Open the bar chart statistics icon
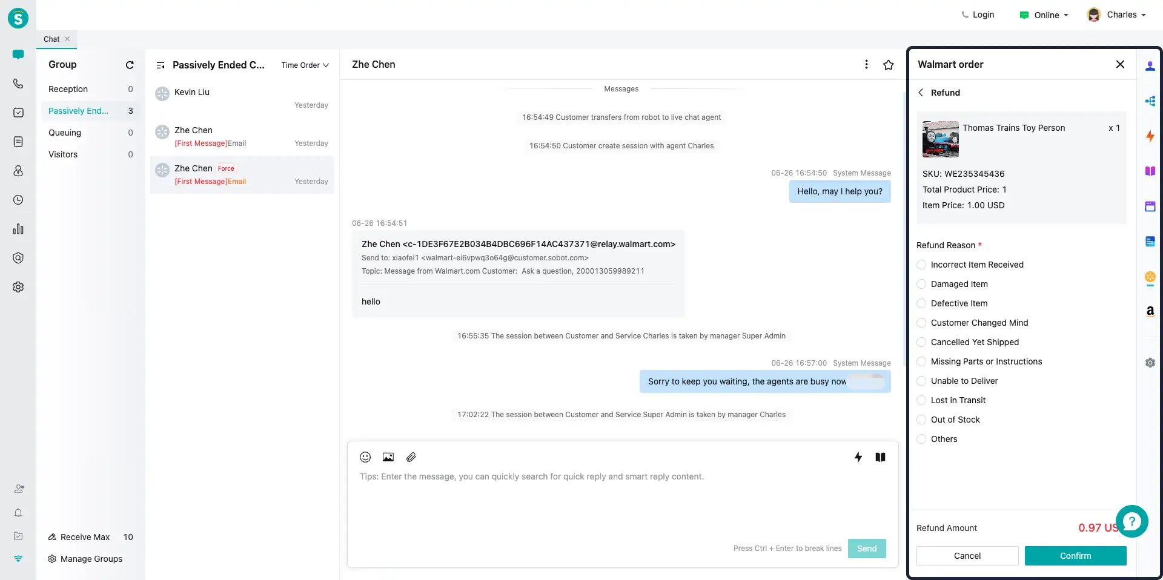The width and height of the screenshot is (1163, 580). [18, 229]
